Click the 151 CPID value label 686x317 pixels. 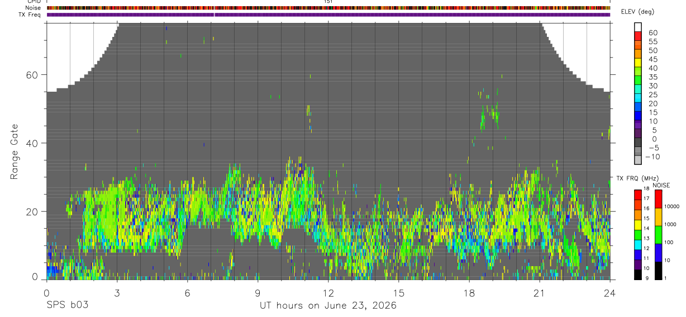click(328, 2)
